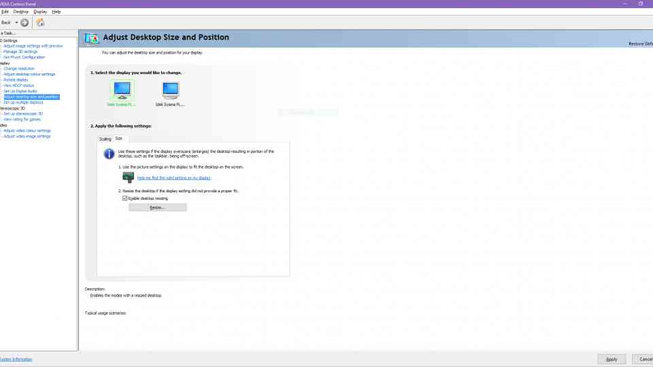Select the first (highlighted) display monitor icon
Image resolution: width=653 pixels, height=367 pixels.
click(x=122, y=90)
